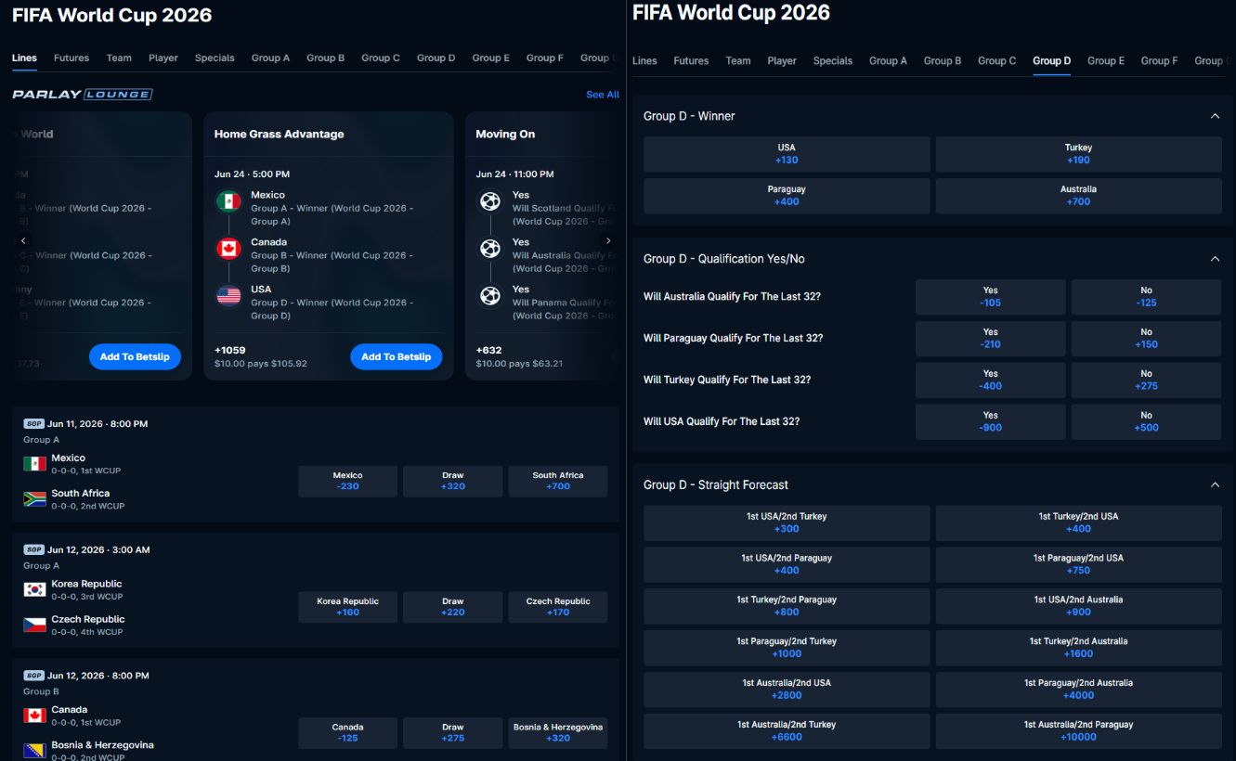This screenshot has width=1236, height=761.
Task: Click the USA flag icon in Home Grass Advantage card
Action: 228,296
